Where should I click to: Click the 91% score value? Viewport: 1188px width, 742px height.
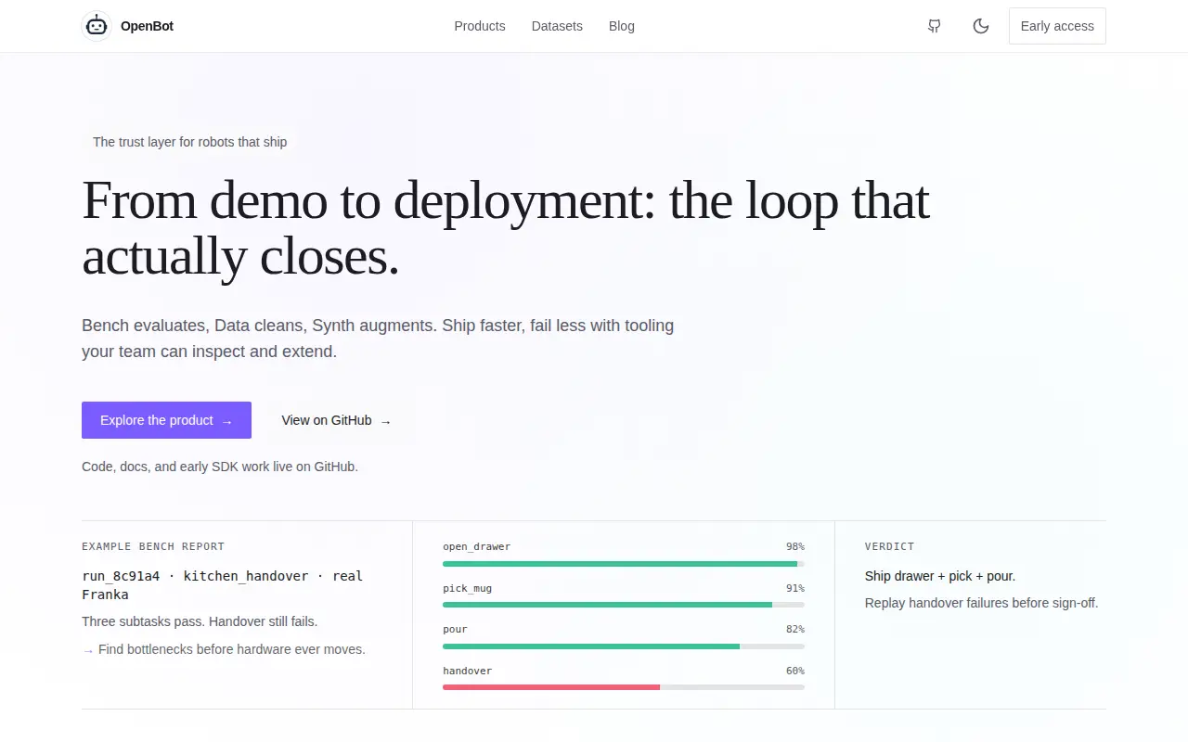click(795, 588)
